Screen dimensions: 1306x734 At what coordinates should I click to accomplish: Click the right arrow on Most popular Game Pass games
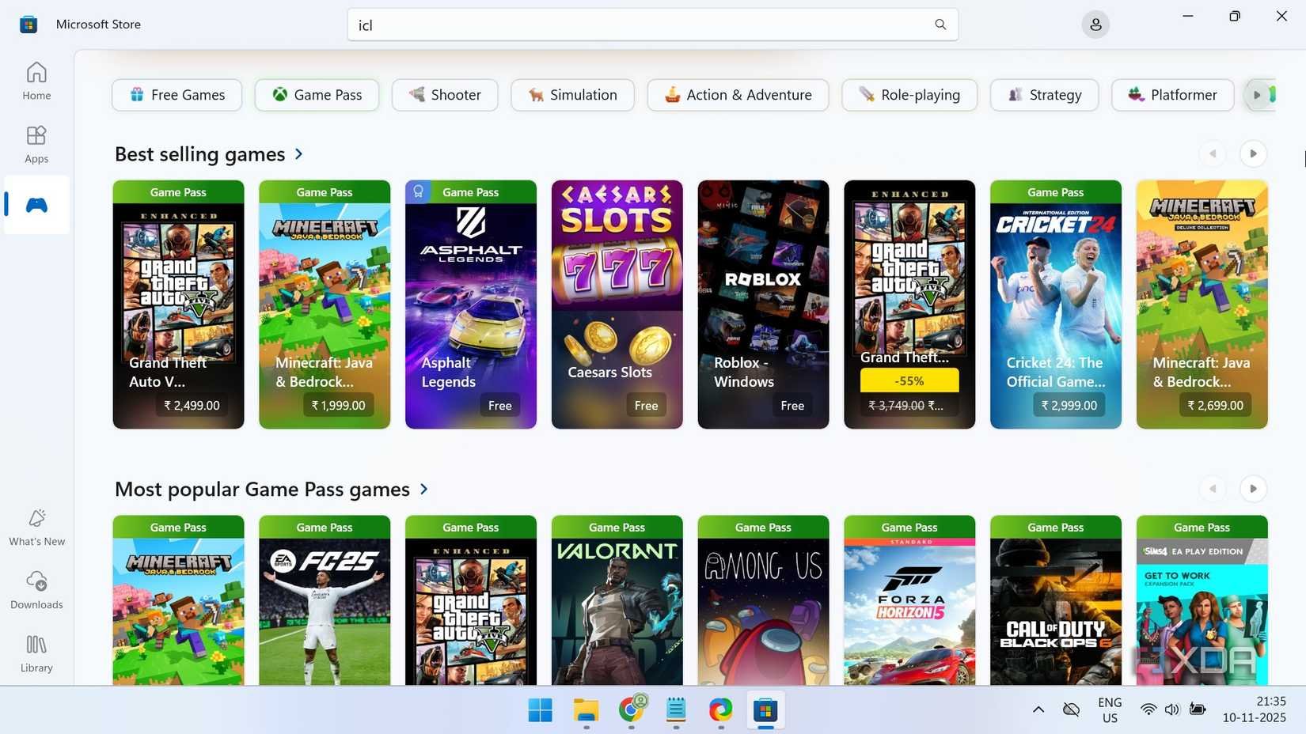pyautogui.click(x=1253, y=489)
